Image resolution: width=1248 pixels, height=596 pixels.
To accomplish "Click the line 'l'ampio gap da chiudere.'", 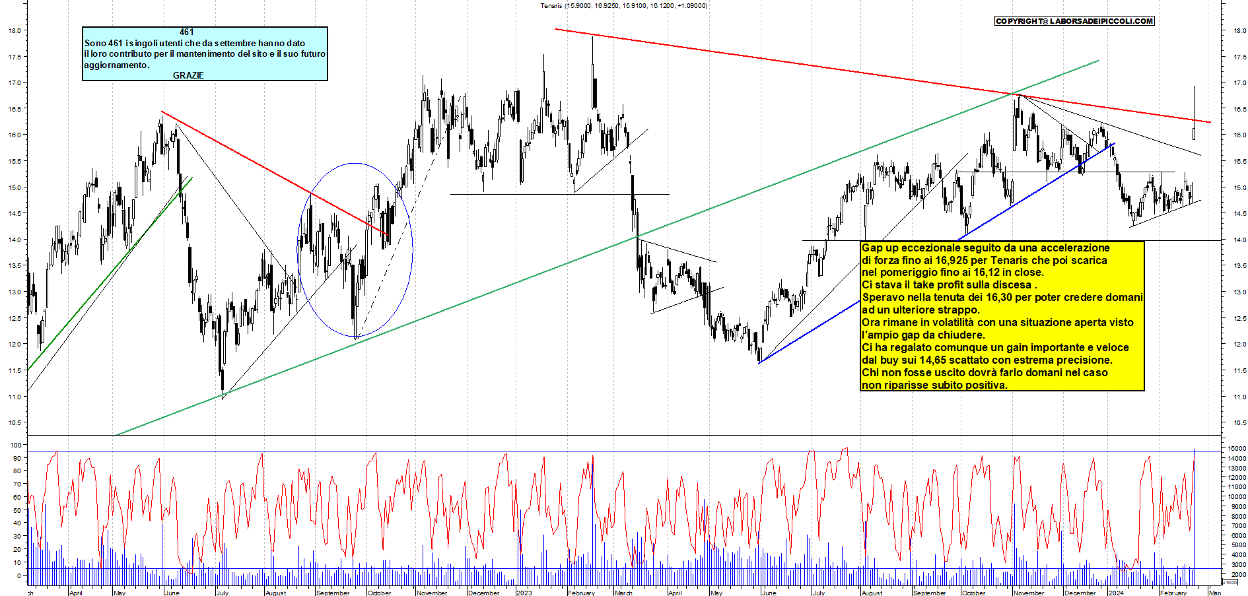I will 923,335.
